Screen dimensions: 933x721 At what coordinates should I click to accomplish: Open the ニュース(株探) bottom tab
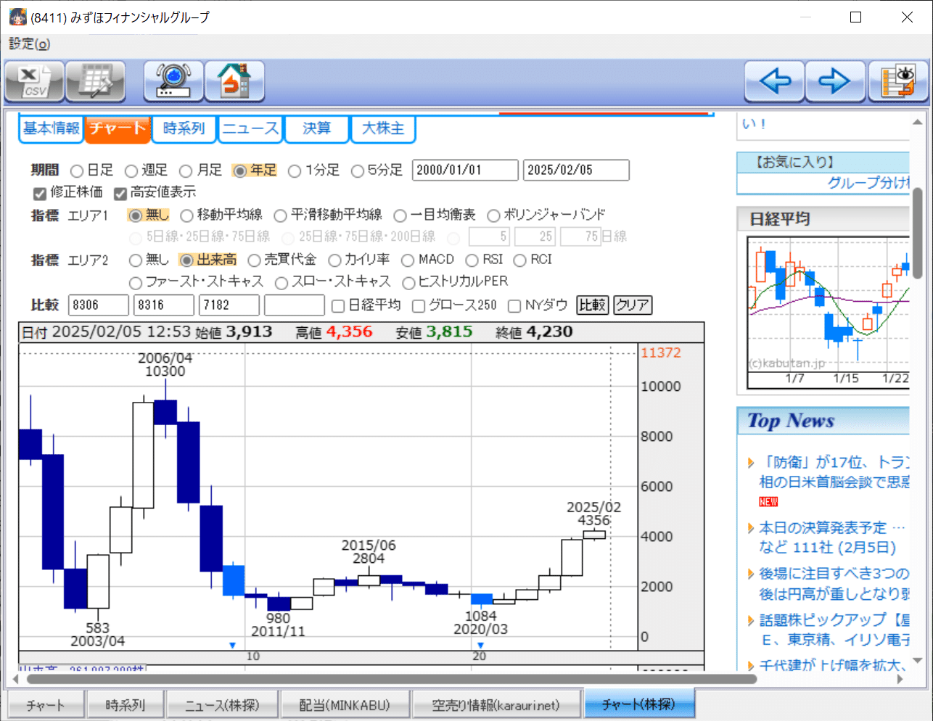pyautogui.click(x=222, y=705)
